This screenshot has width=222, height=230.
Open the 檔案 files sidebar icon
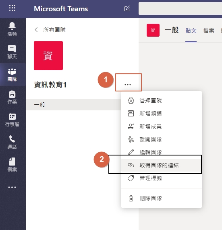[x=12, y=165]
